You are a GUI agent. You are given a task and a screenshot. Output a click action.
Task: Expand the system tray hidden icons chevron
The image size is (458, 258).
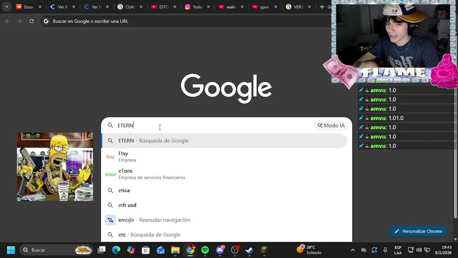353,250
